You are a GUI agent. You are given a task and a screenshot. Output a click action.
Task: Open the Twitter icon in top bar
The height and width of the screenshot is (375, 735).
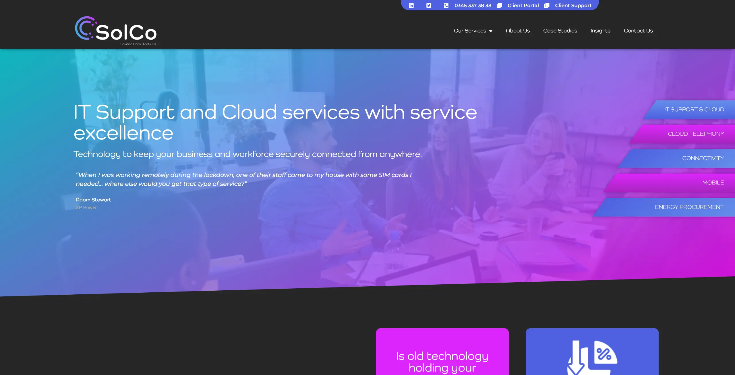point(429,5)
